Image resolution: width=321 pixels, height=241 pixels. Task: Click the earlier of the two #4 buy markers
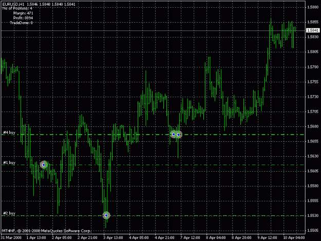click(174, 134)
